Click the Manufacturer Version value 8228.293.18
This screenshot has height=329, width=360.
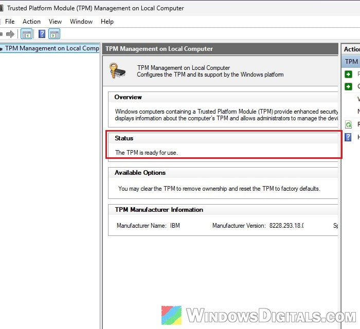coord(286,226)
